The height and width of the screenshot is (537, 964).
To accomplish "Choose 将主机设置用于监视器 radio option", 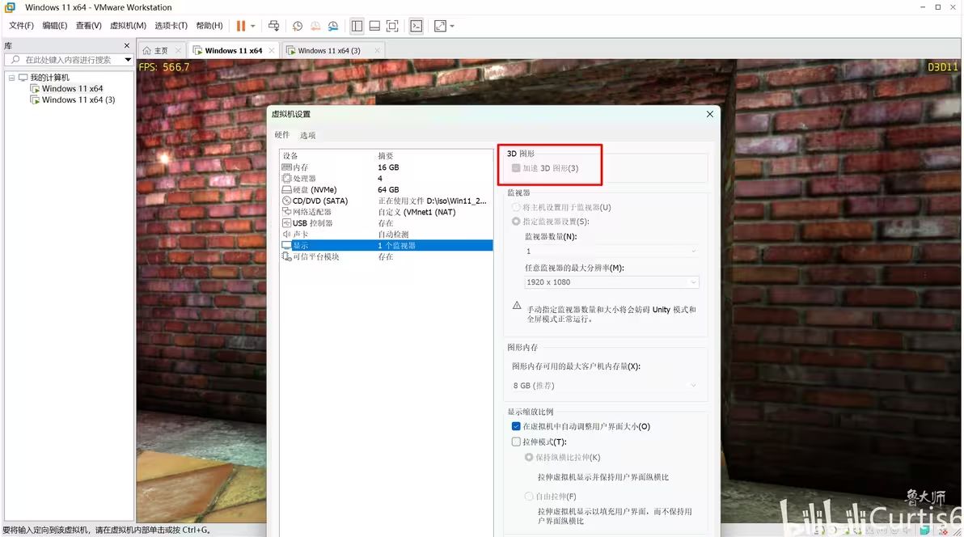I will tap(516, 207).
